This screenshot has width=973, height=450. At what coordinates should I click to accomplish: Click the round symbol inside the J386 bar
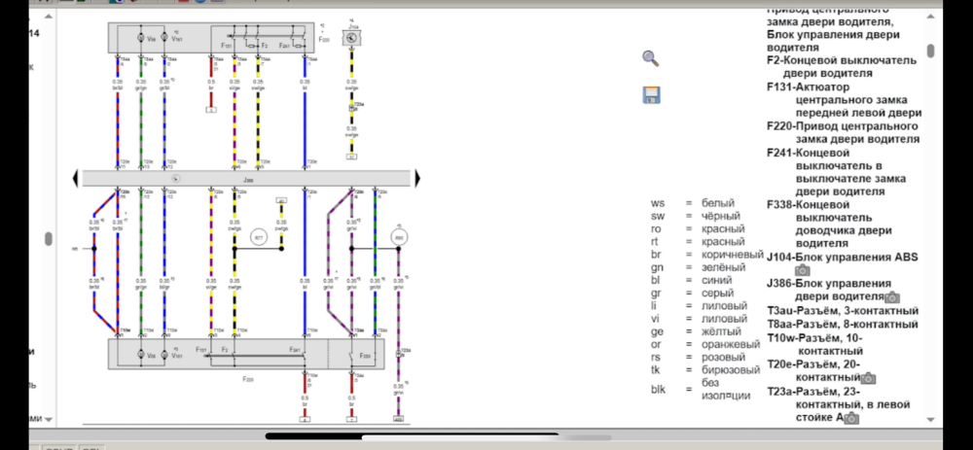pyautogui.click(x=175, y=179)
